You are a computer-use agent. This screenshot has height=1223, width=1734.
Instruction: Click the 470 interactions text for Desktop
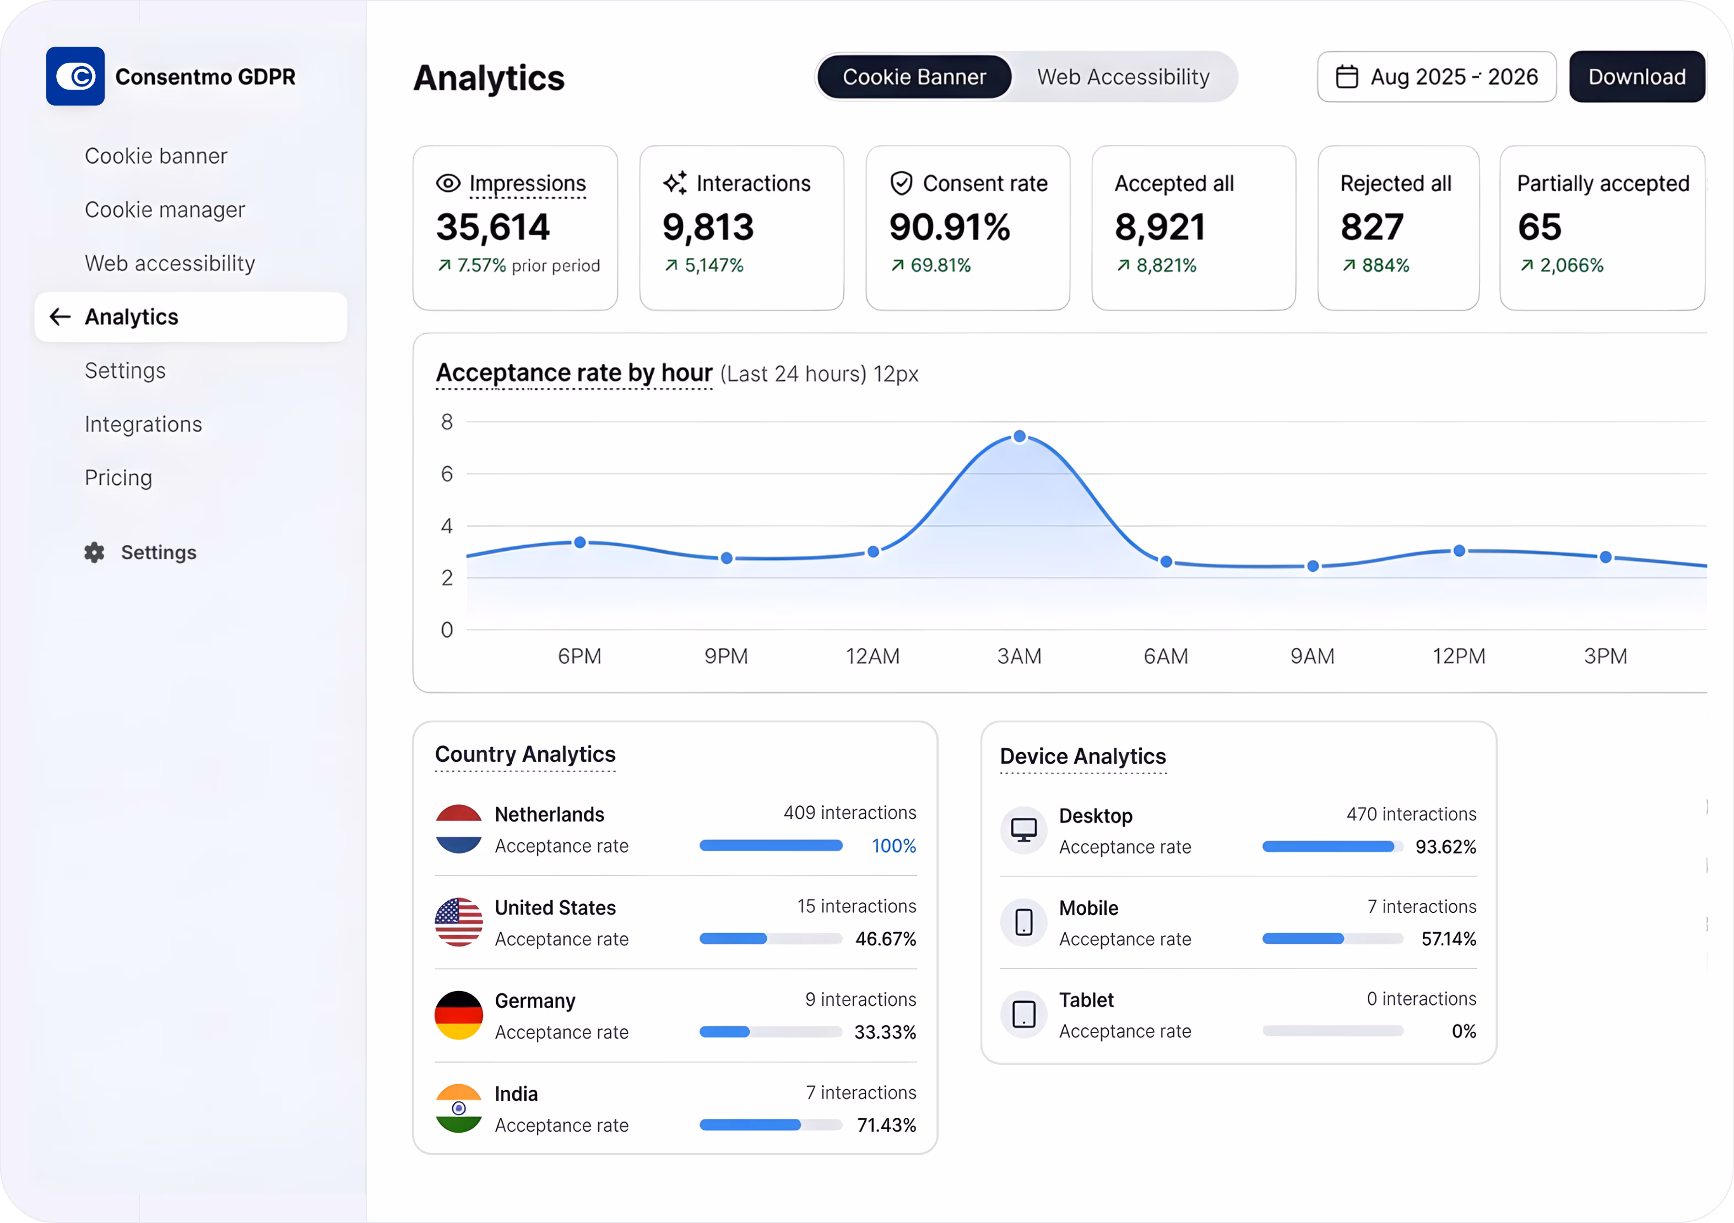pyautogui.click(x=1411, y=814)
